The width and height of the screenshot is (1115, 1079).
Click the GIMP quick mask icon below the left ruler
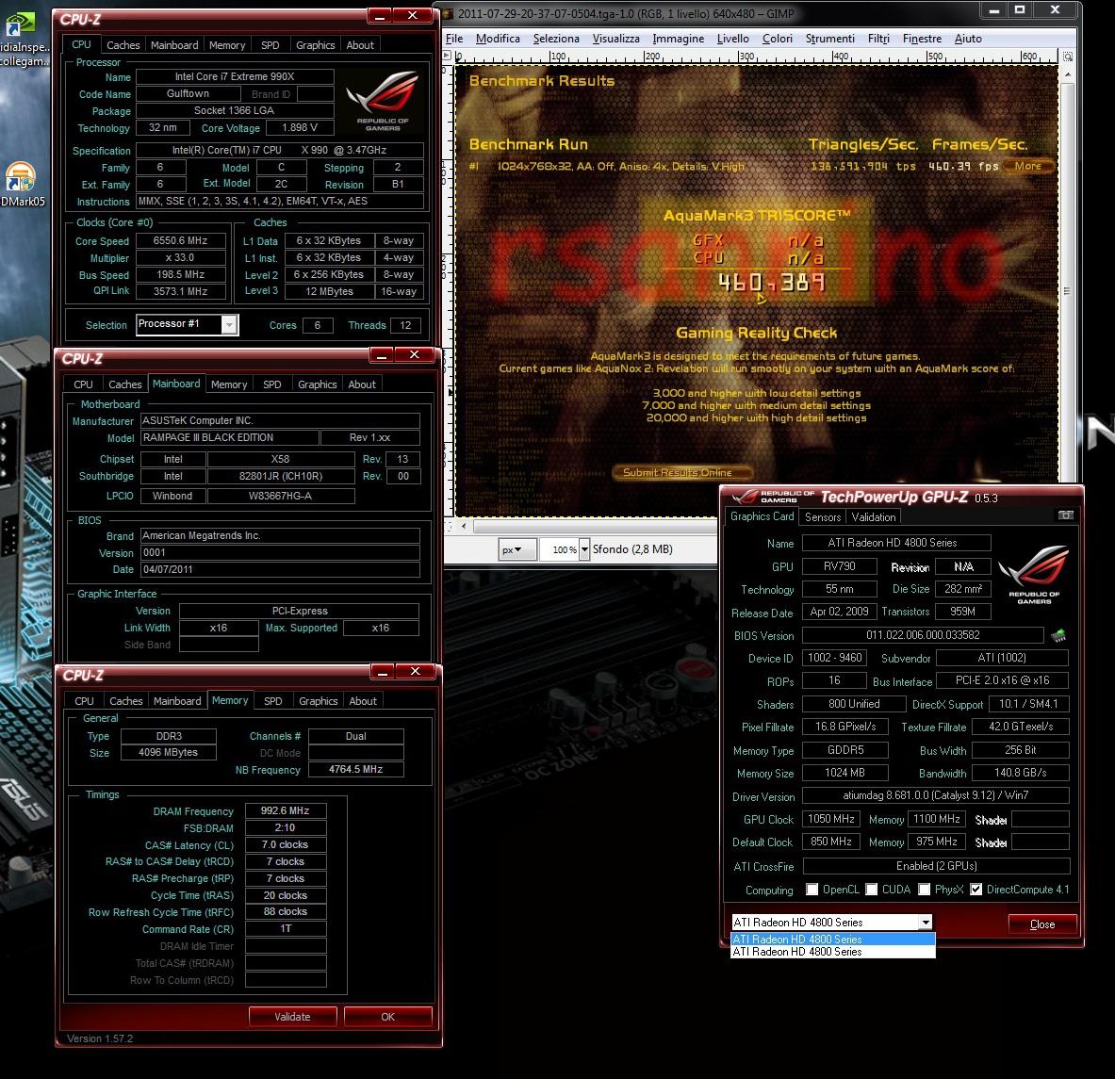click(x=448, y=527)
